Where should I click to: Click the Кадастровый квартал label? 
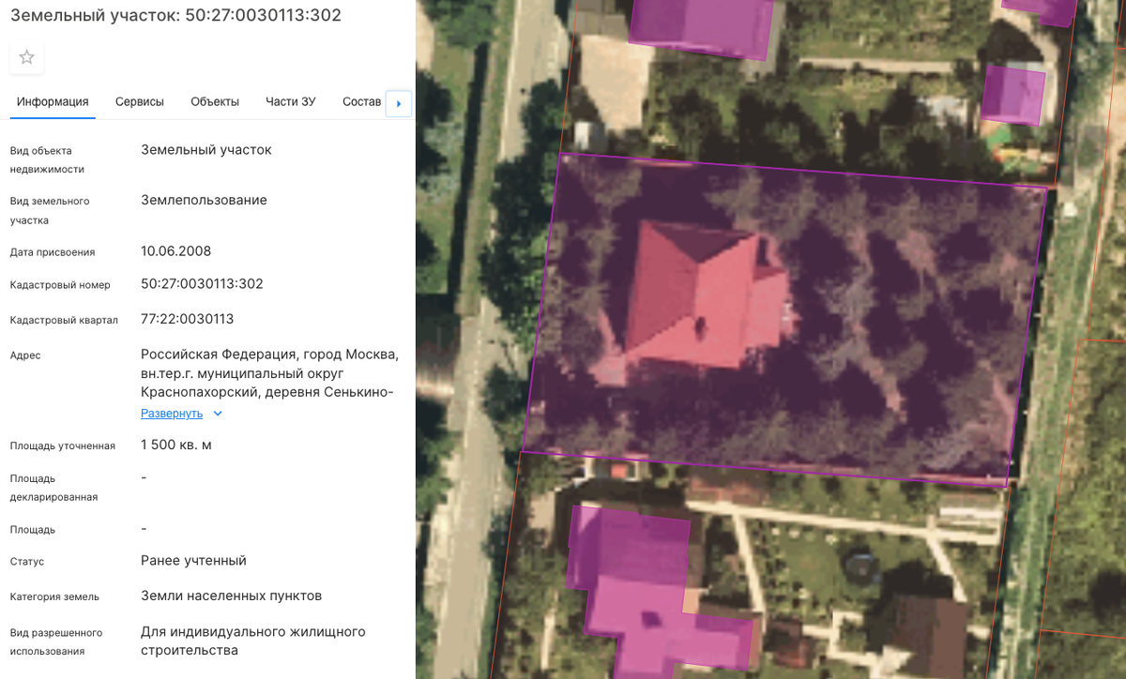pos(64,320)
